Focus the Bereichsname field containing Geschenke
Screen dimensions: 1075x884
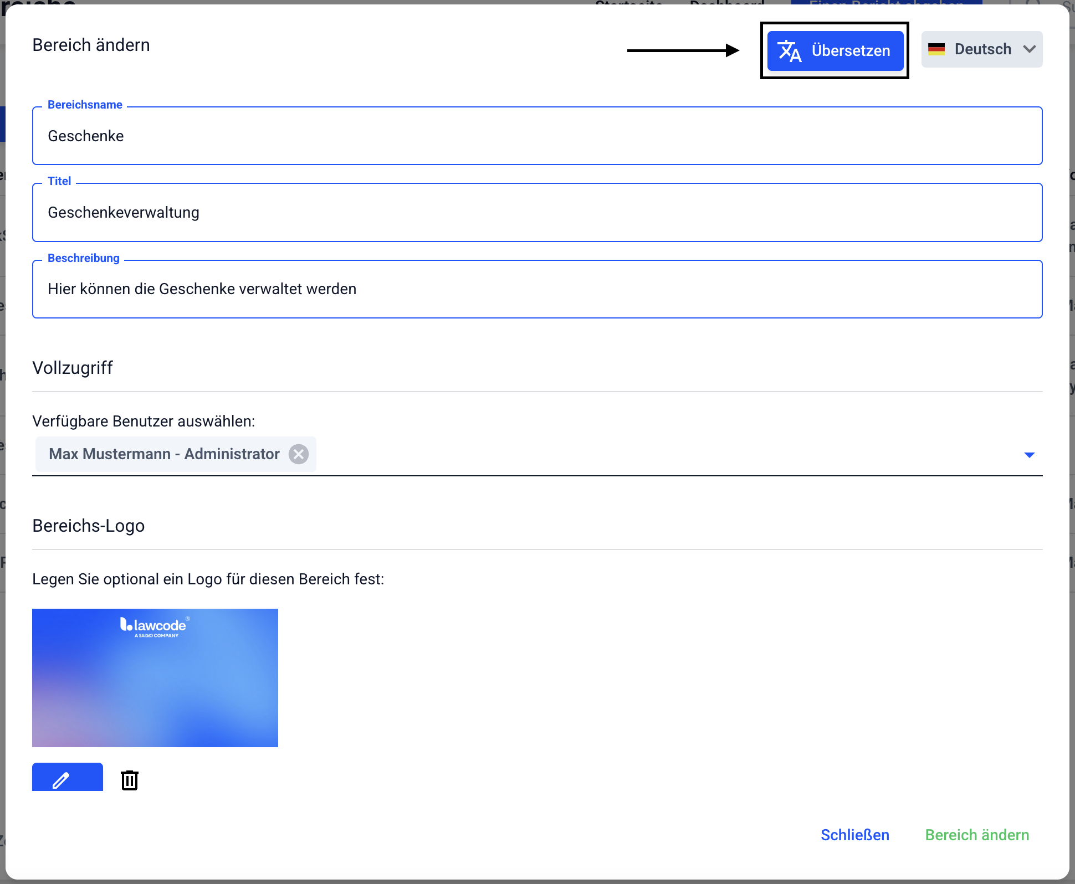click(x=536, y=136)
